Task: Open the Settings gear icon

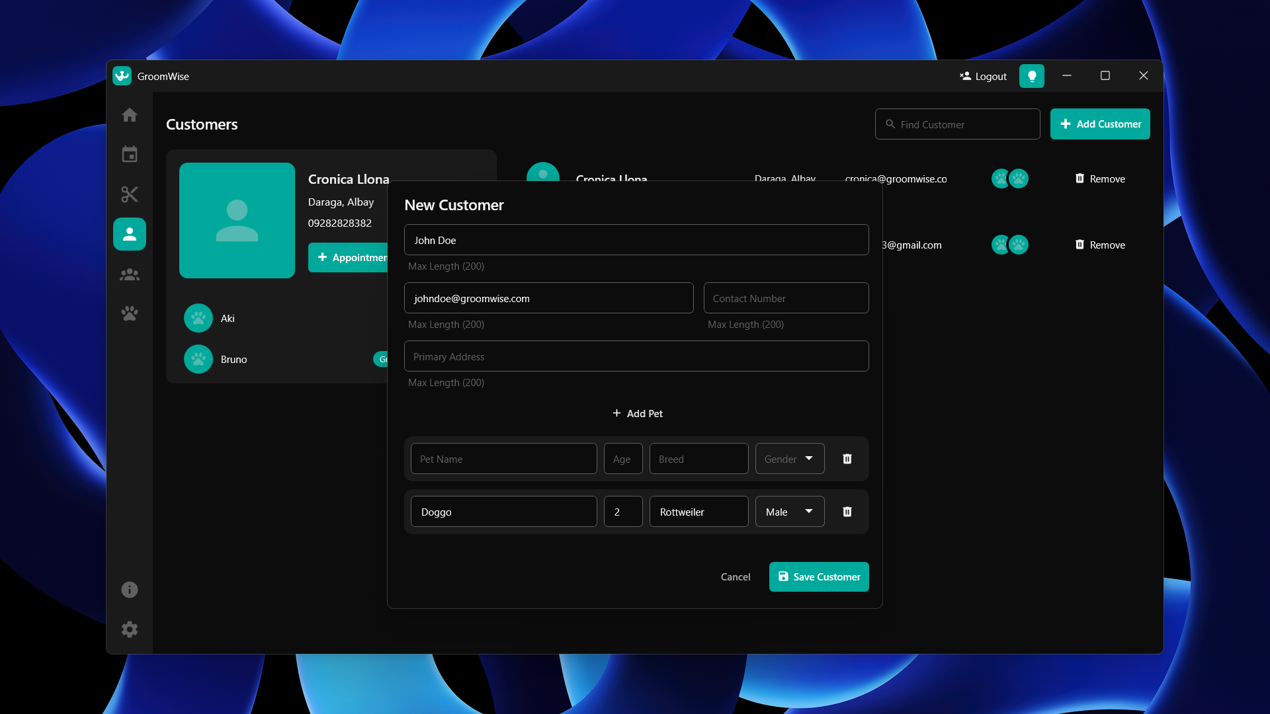Action: click(x=130, y=629)
